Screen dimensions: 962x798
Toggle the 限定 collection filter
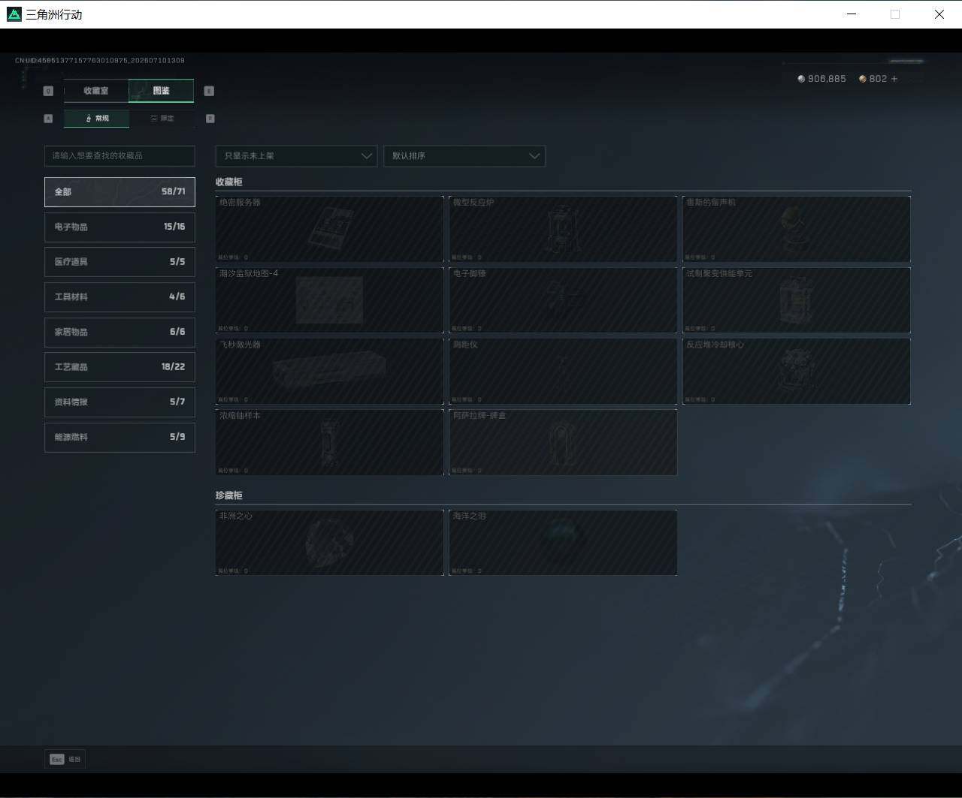[x=162, y=119]
